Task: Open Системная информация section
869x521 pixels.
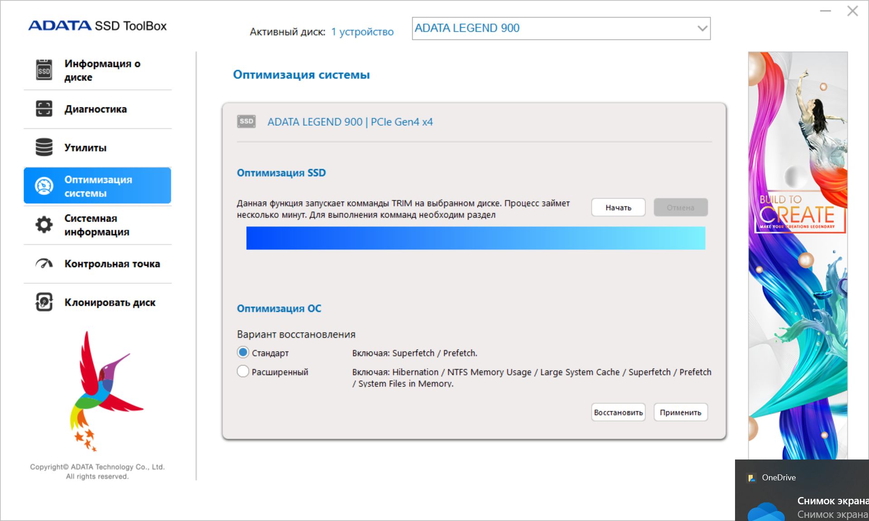Action: pyautogui.click(x=97, y=225)
